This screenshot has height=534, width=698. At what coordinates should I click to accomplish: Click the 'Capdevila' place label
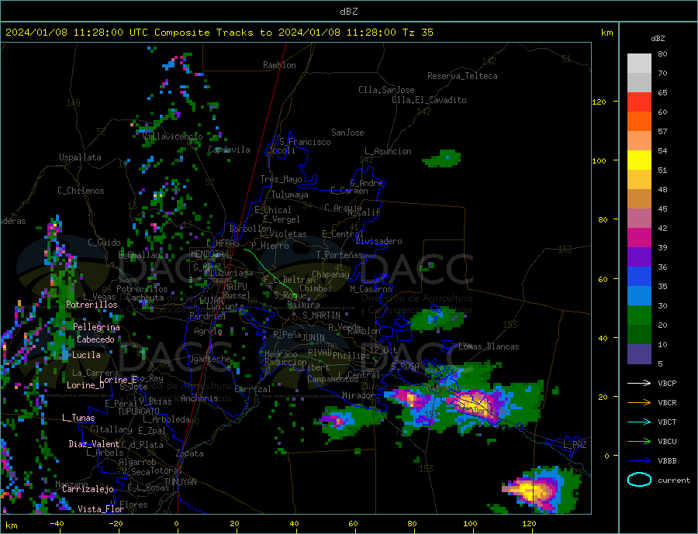(x=229, y=150)
